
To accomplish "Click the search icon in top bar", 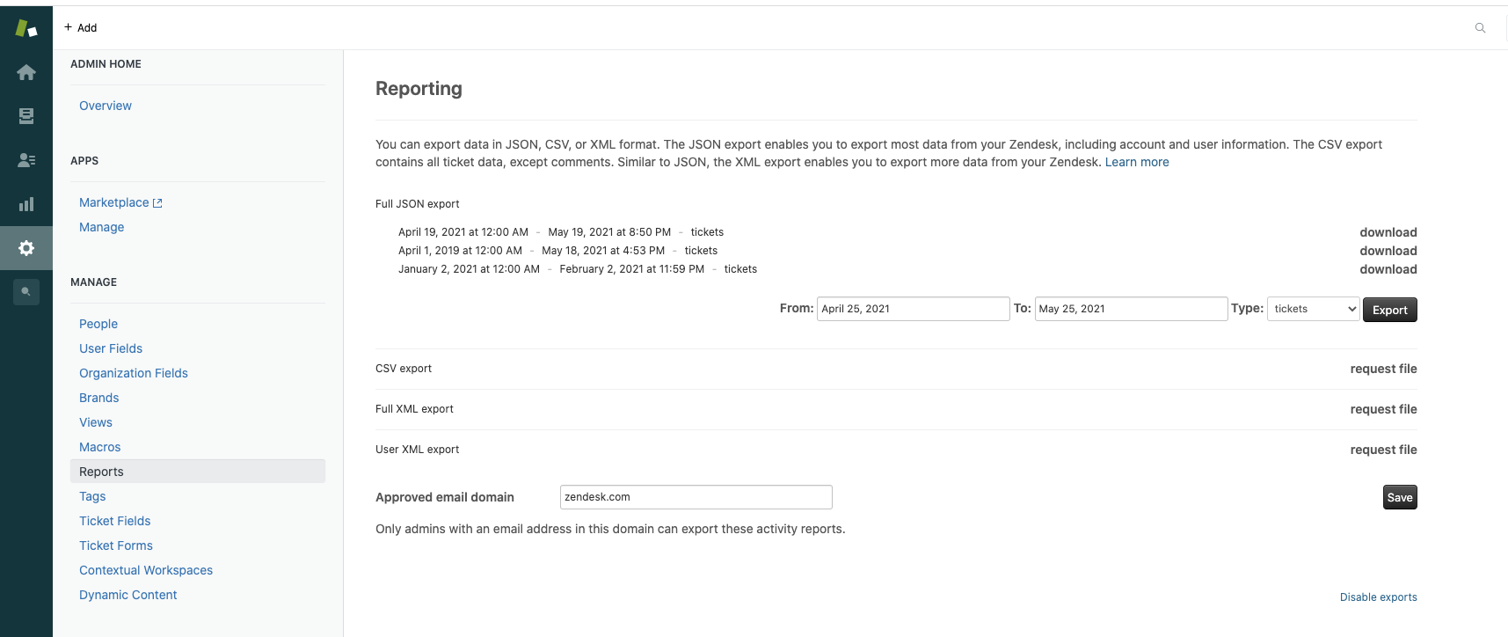I will [x=1480, y=28].
